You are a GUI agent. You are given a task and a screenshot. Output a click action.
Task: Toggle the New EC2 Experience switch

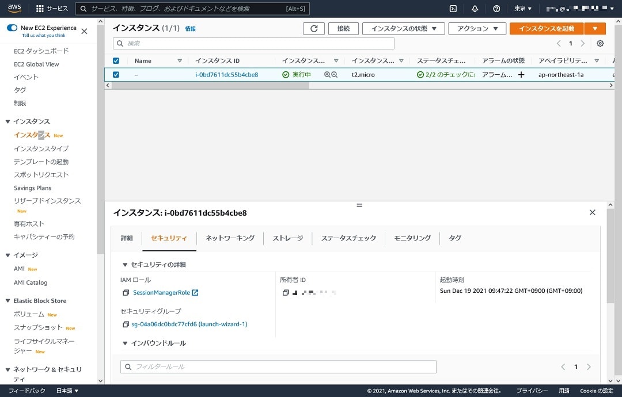point(12,28)
